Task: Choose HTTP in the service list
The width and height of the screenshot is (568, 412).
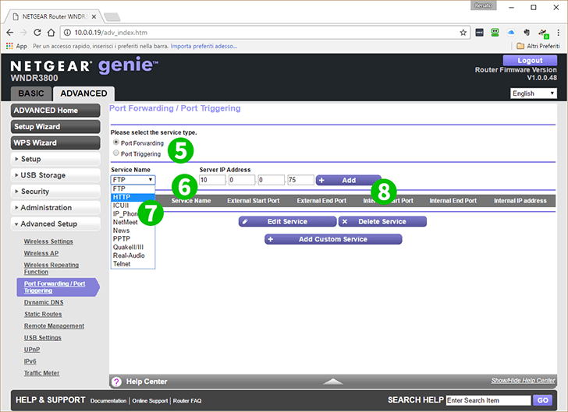Action: 133,197
